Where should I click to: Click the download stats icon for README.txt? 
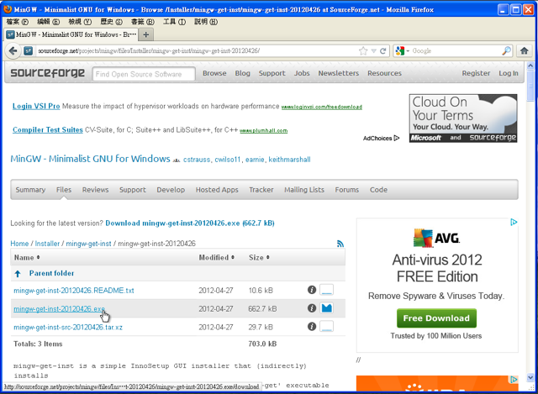click(326, 290)
